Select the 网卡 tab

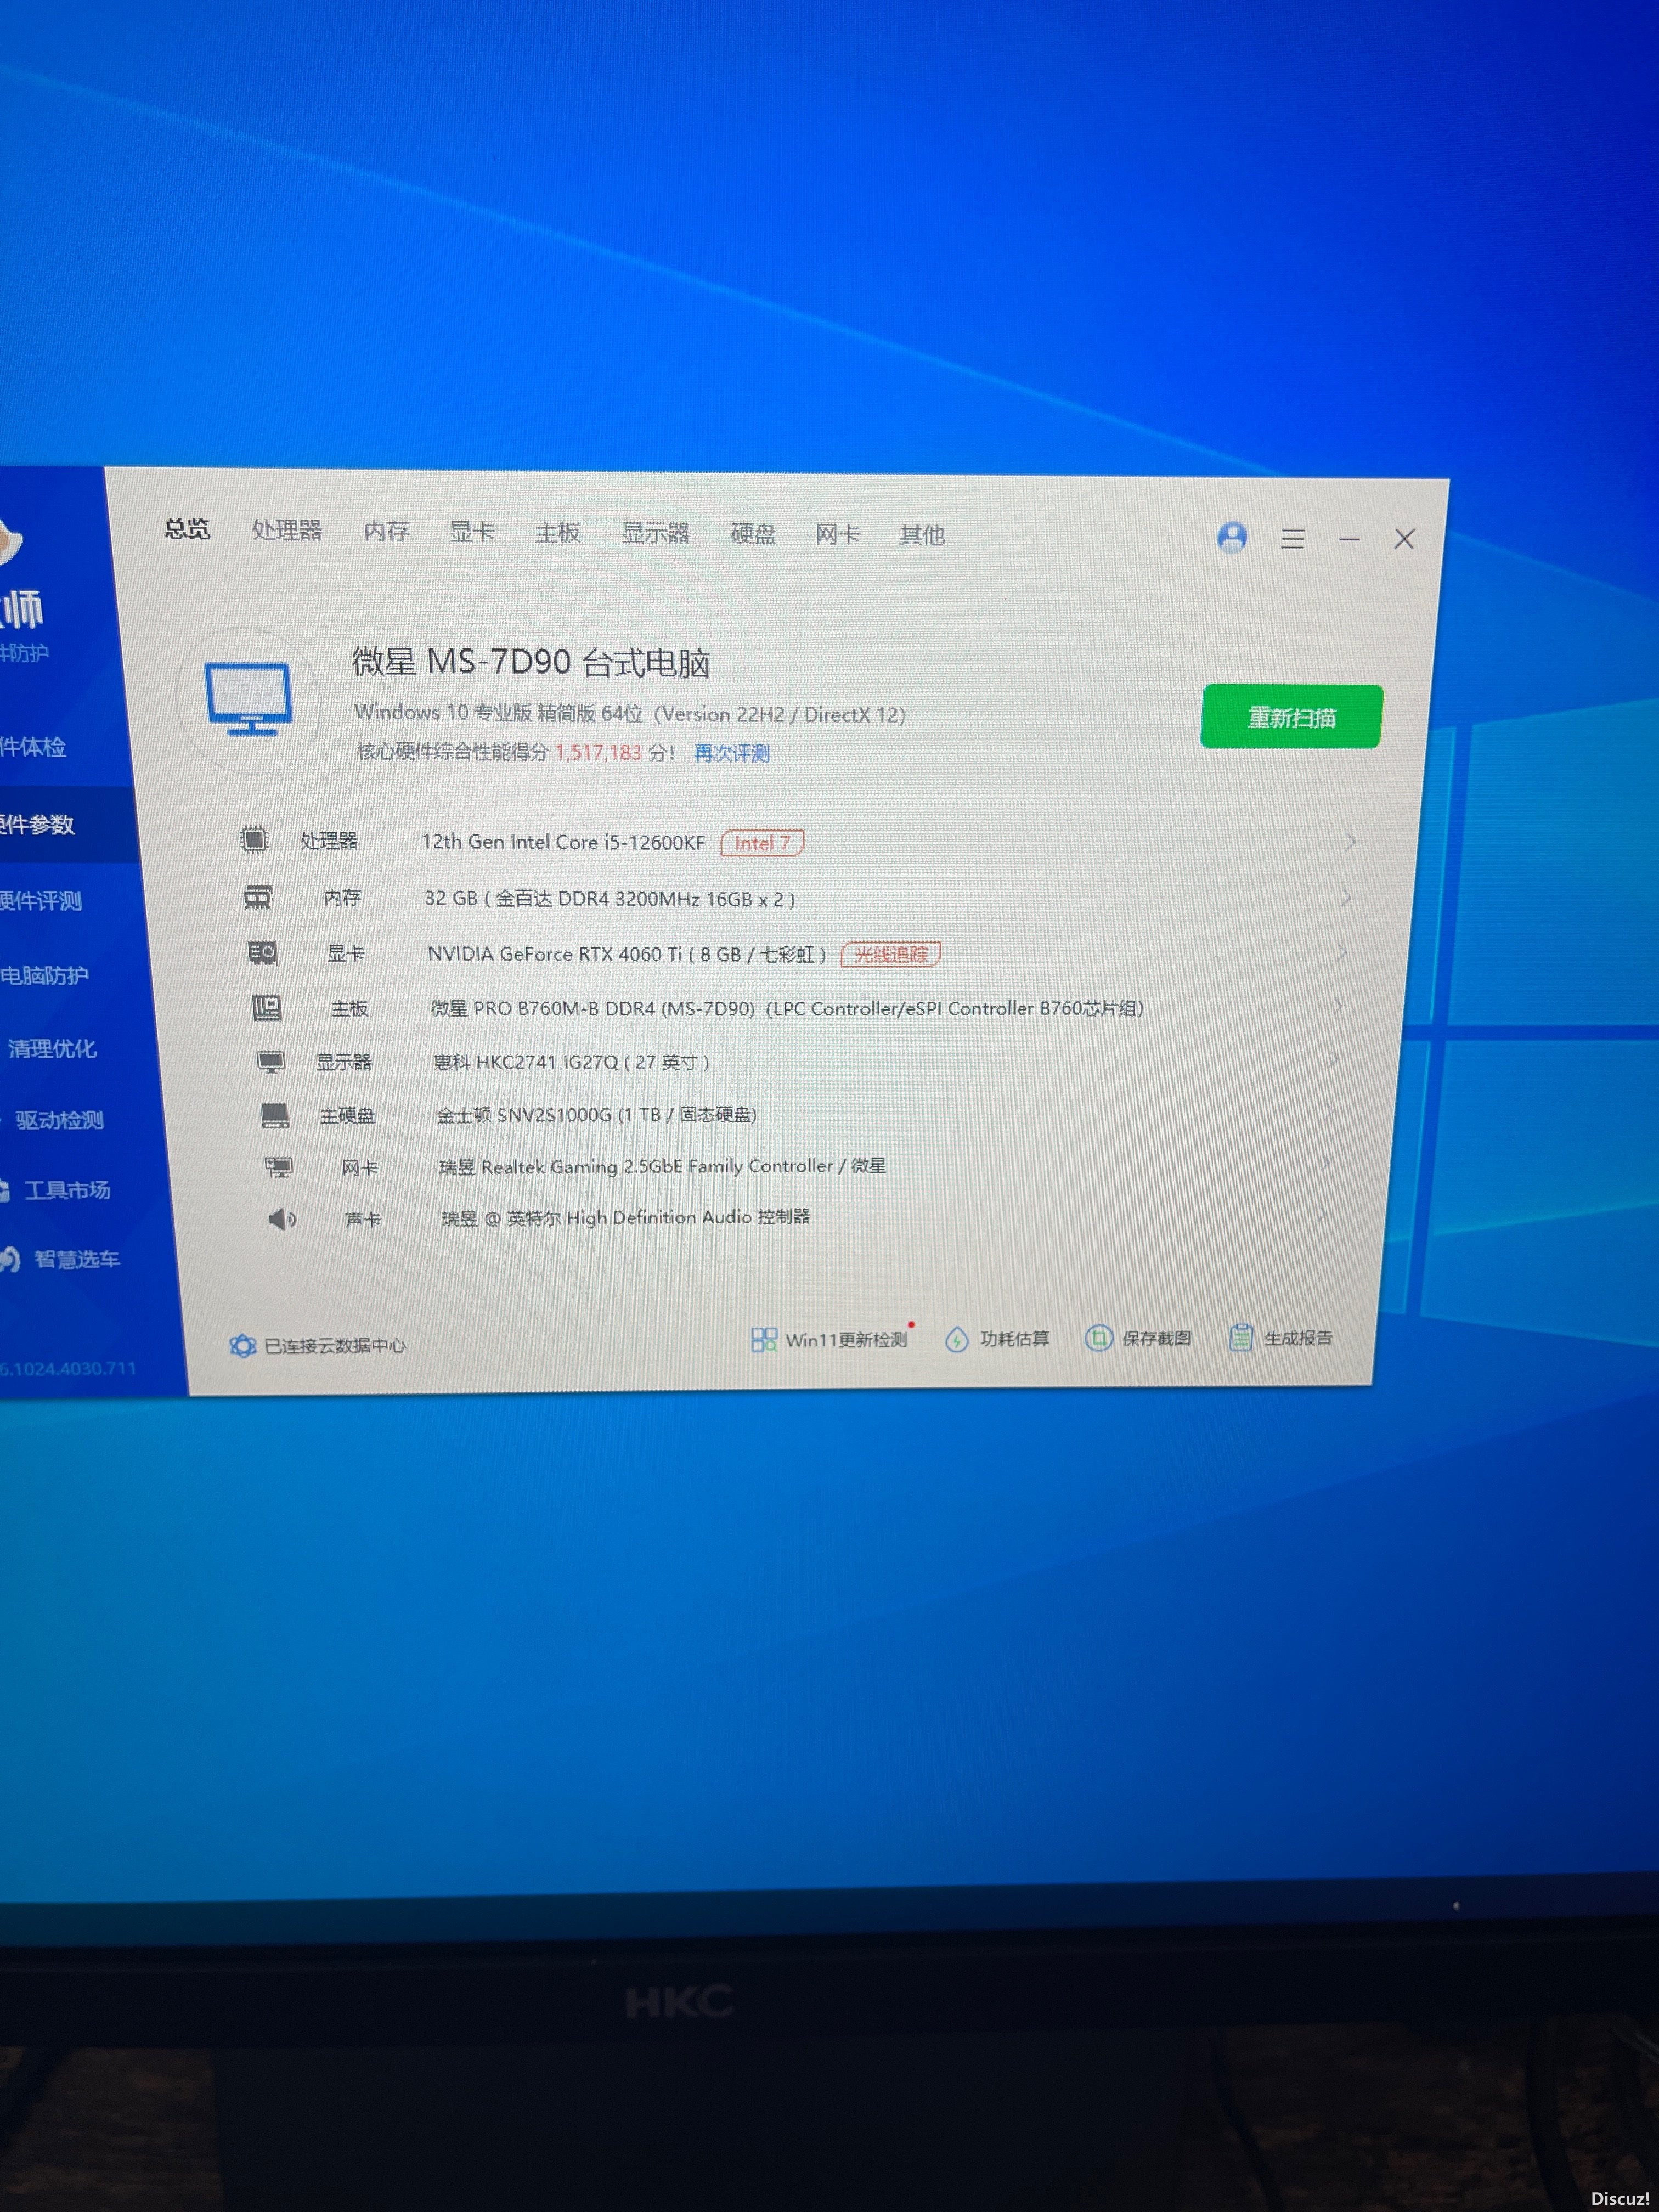(838, 535)
